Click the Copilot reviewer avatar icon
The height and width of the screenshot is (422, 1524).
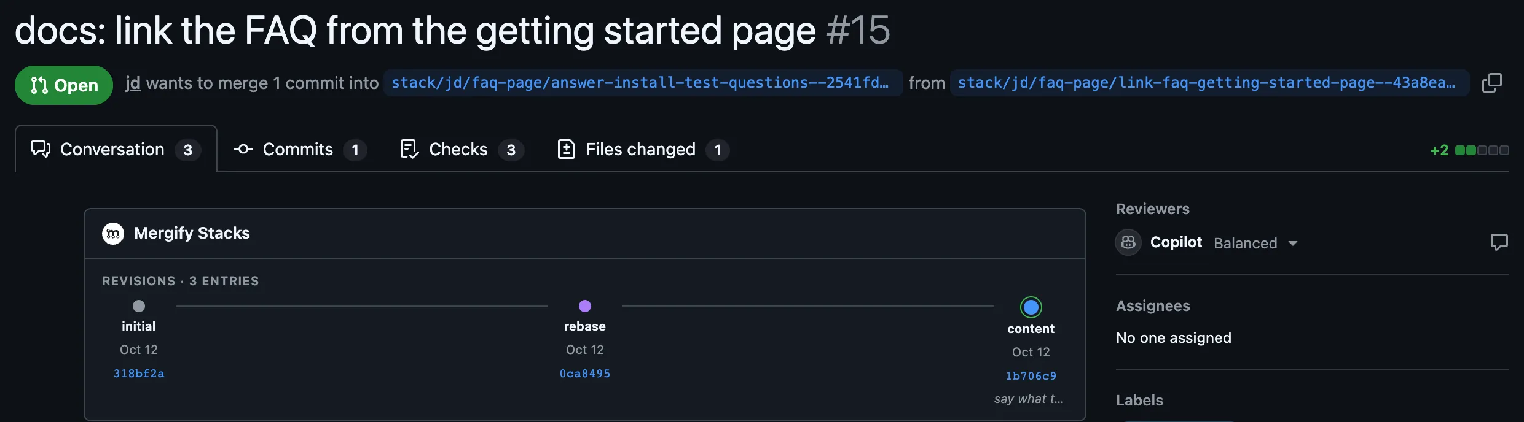click(1128, 242)
